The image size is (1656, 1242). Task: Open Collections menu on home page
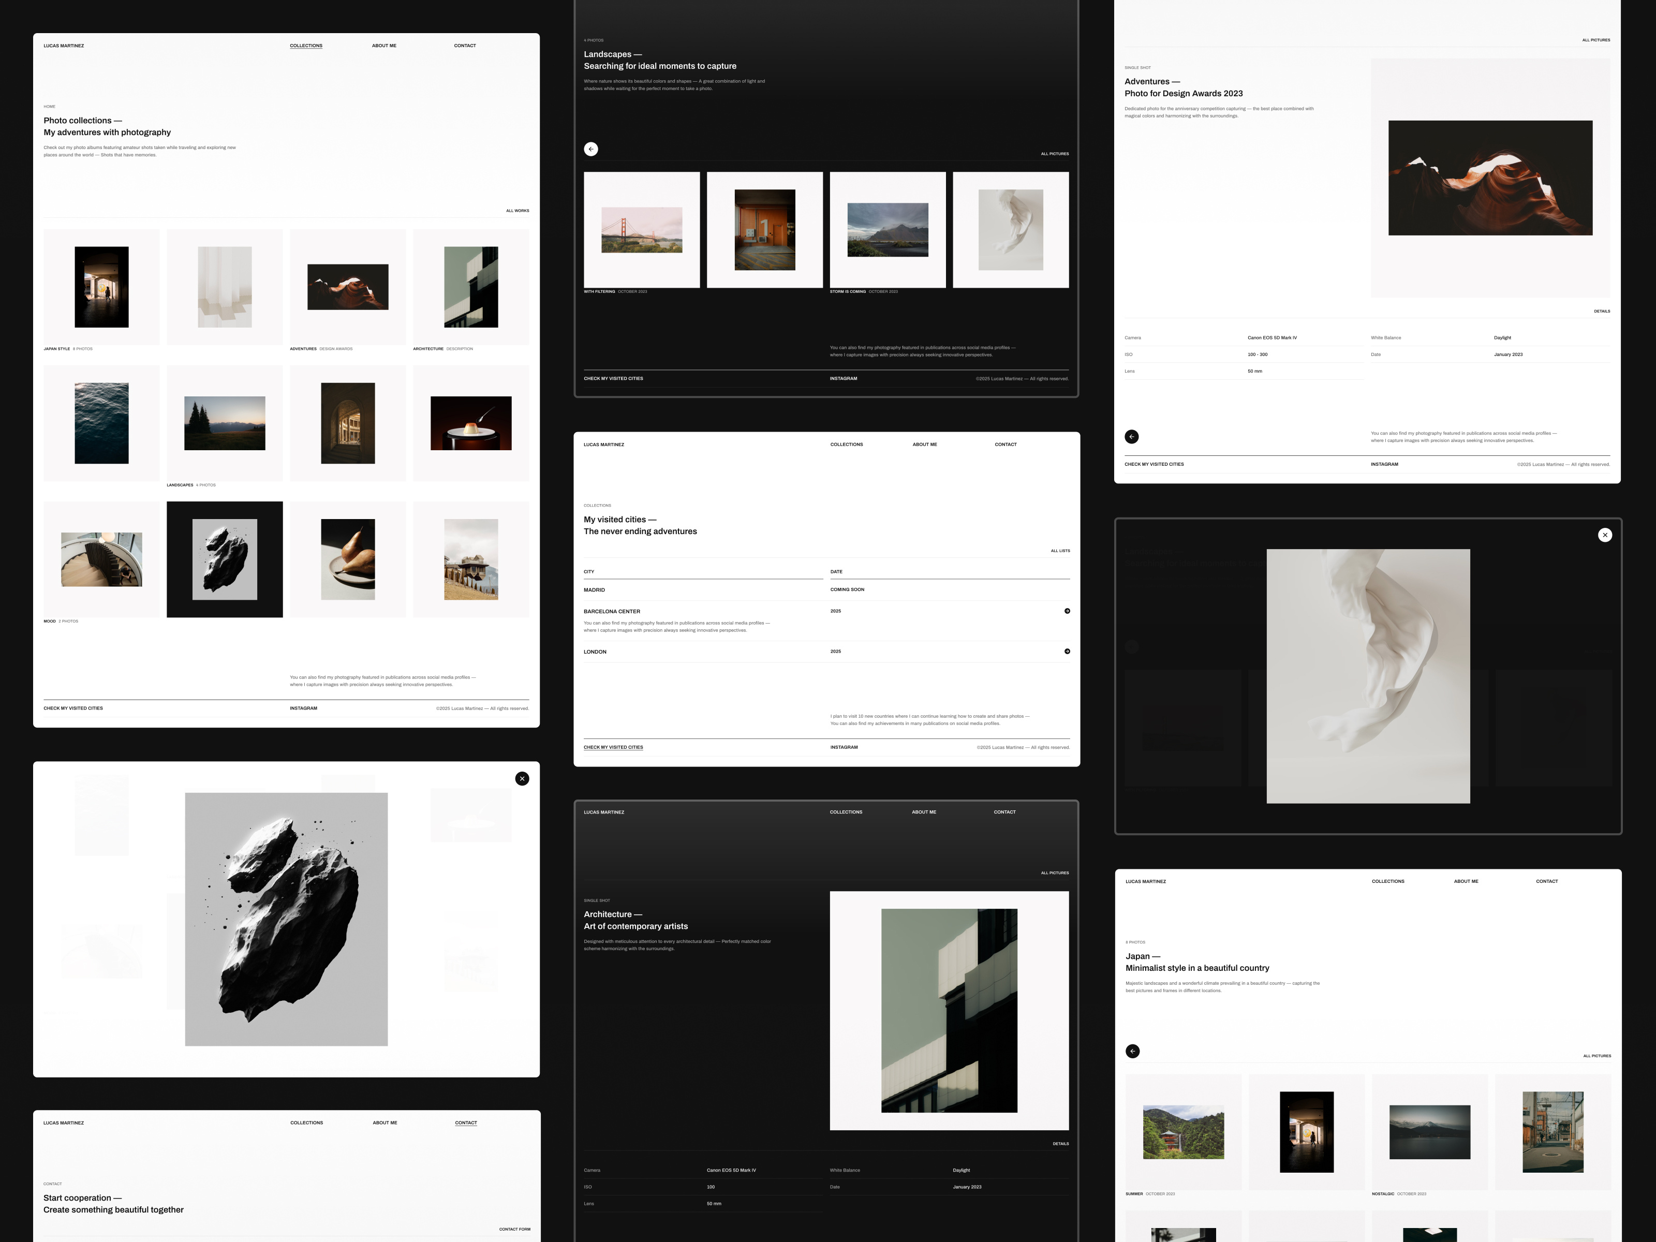click(306, 46)
